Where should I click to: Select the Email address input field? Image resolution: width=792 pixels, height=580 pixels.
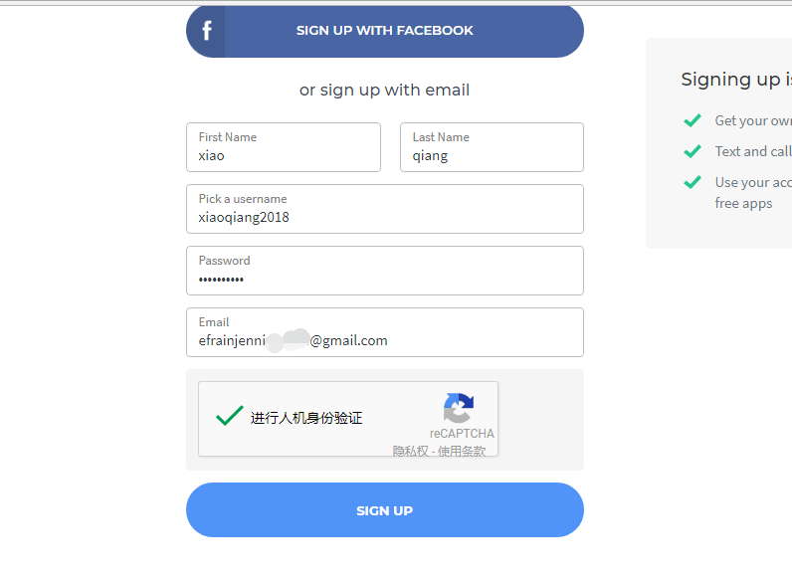(385, 332)
